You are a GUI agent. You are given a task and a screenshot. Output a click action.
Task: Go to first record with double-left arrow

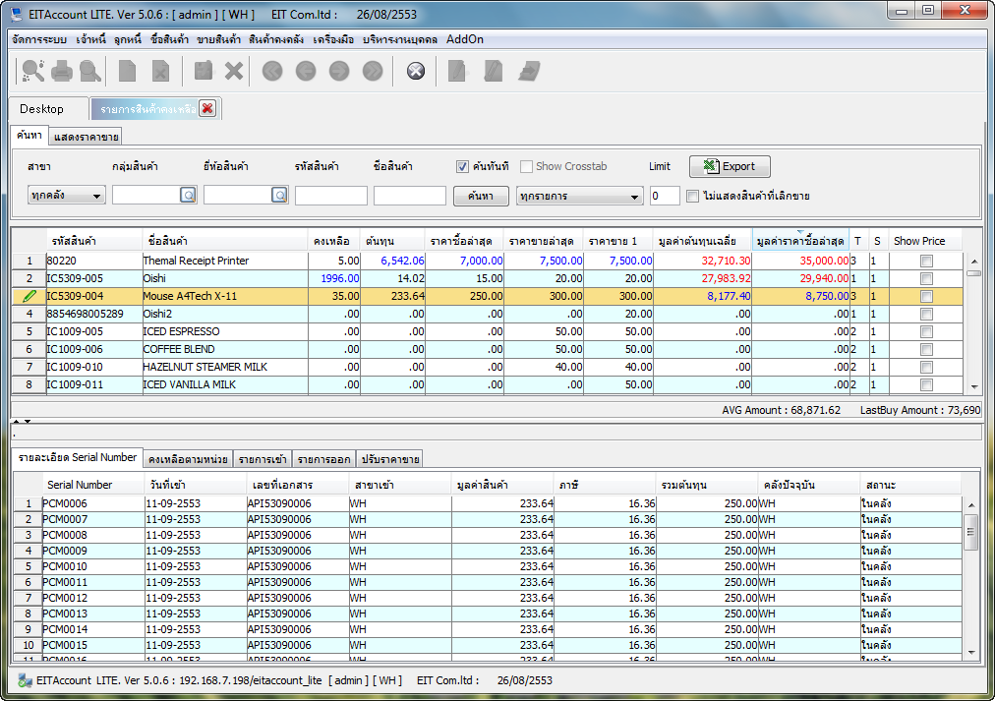272,71
